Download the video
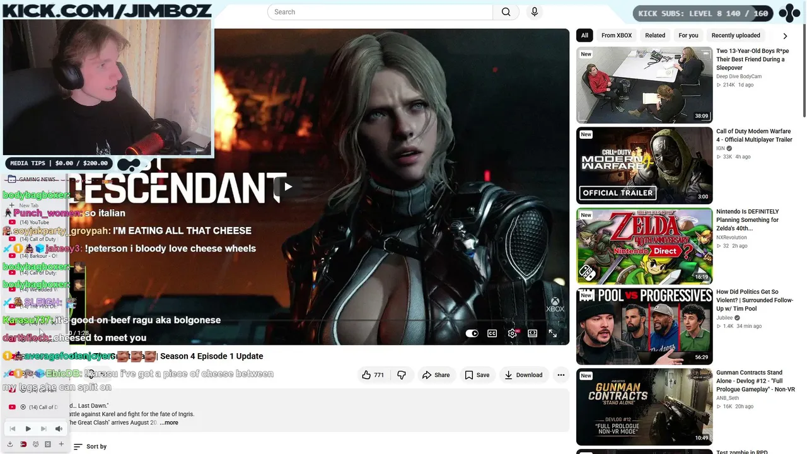Image resolution: width=807 pixels, height=454 pixels. coord(523,375)
